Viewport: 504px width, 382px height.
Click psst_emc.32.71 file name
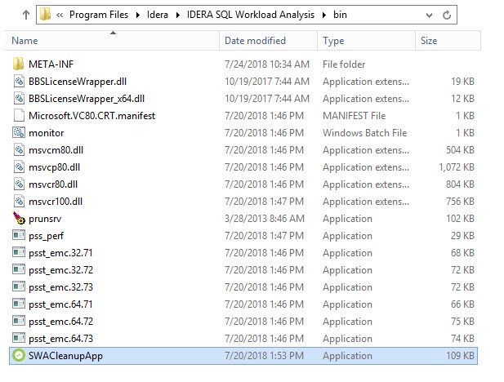pos(60,253)
